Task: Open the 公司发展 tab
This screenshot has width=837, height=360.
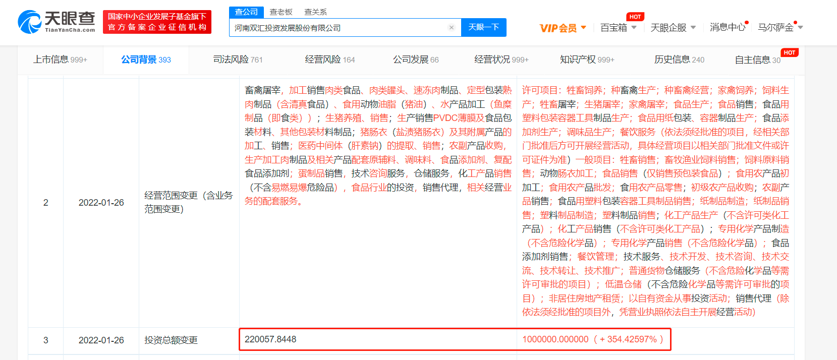Action: coord(416,59)
